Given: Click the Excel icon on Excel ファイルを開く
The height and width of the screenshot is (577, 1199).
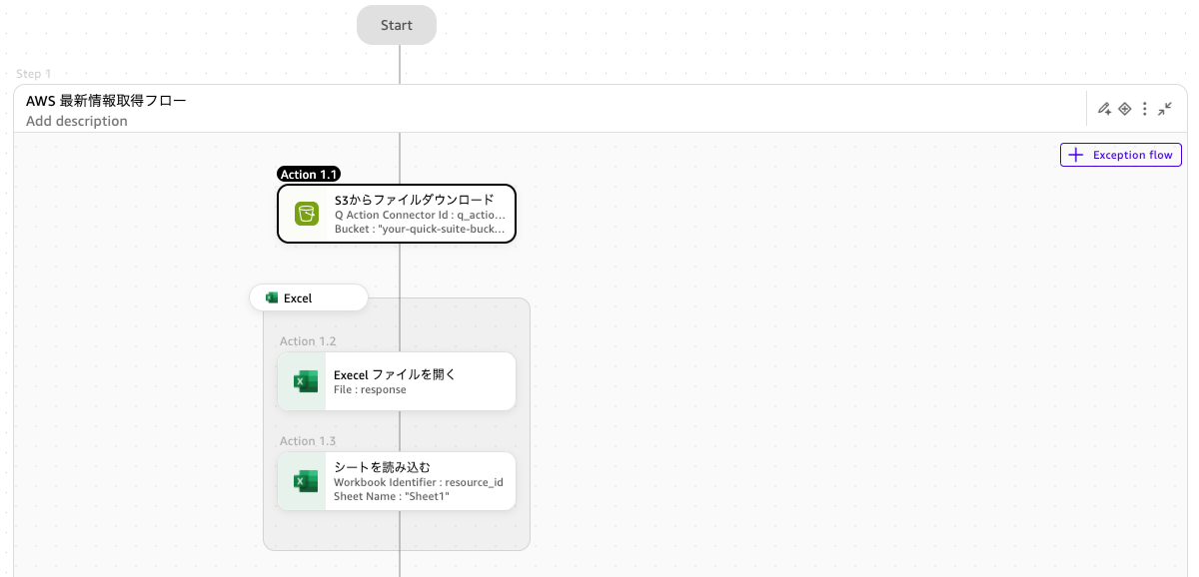Looking at the screenshot, I should click(305, 381).
